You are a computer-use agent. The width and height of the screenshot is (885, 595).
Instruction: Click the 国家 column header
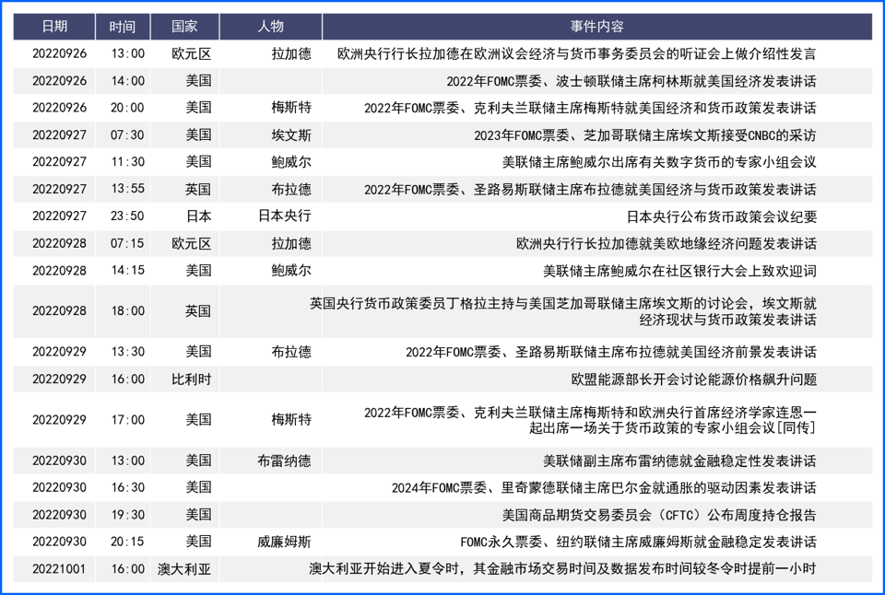(x=184, y=27)
